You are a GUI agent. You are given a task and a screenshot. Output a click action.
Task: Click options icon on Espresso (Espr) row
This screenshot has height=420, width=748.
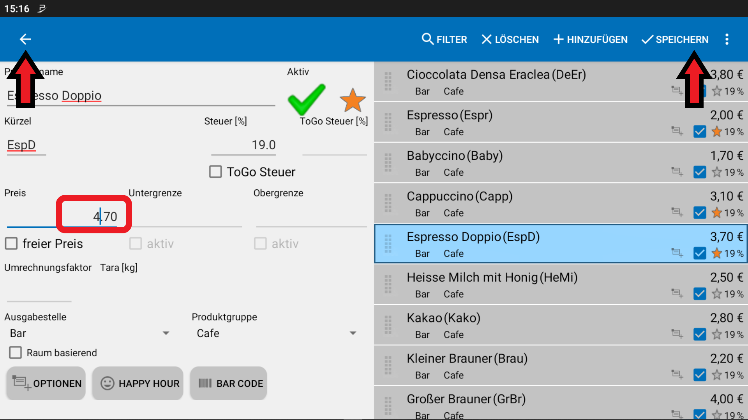[x=677, y=131]
